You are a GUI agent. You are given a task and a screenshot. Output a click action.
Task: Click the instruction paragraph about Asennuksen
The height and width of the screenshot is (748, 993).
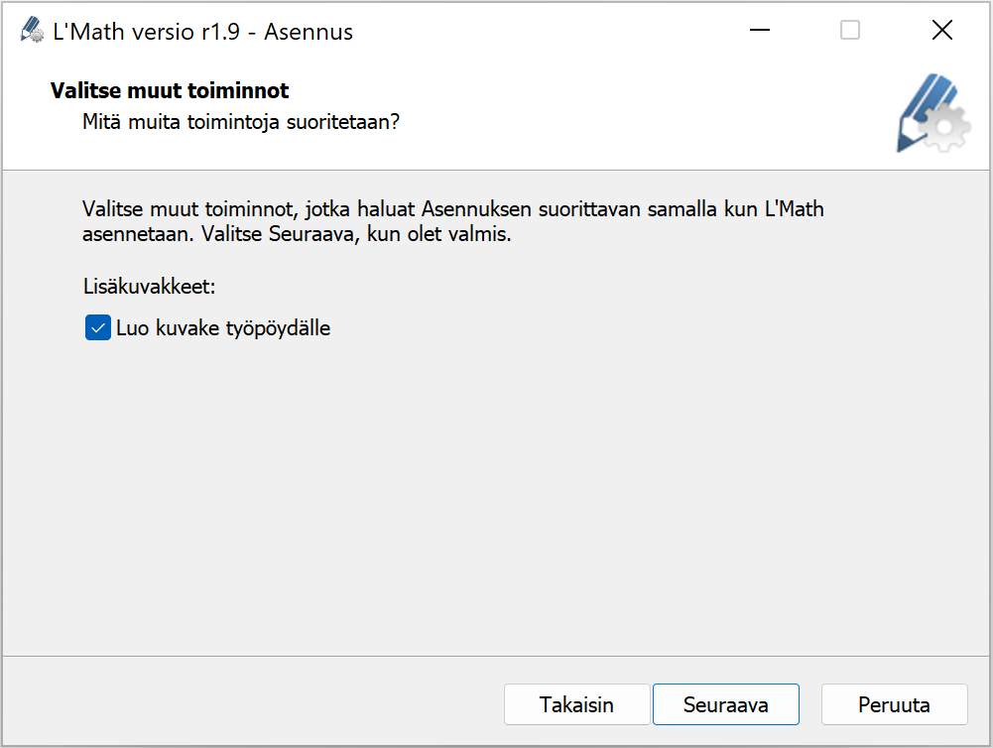(x=452, y=223)
